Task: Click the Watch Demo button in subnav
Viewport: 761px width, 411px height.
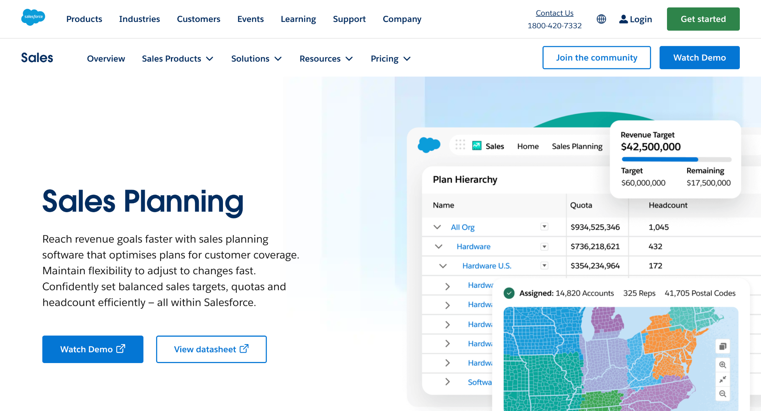Action: pos(699,58)
